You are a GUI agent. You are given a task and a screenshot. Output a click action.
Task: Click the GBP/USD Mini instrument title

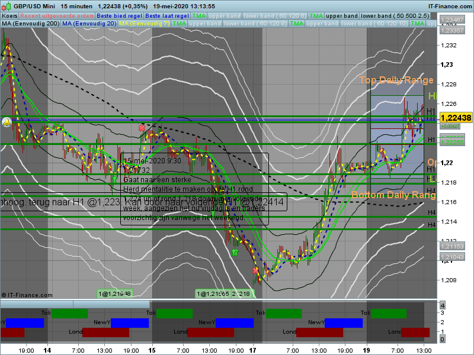(x=34, y=6)
